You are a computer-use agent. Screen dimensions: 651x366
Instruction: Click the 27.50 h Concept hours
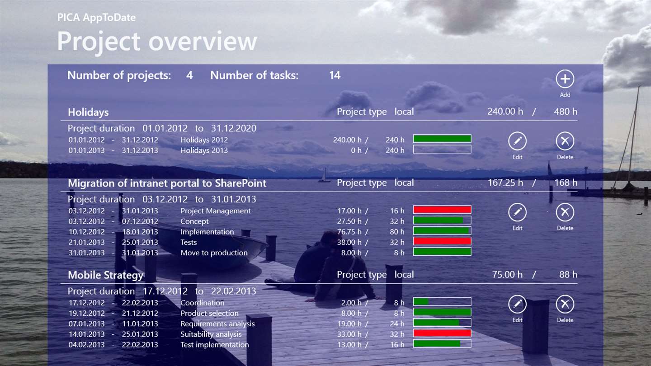click(x=349, y=221)
